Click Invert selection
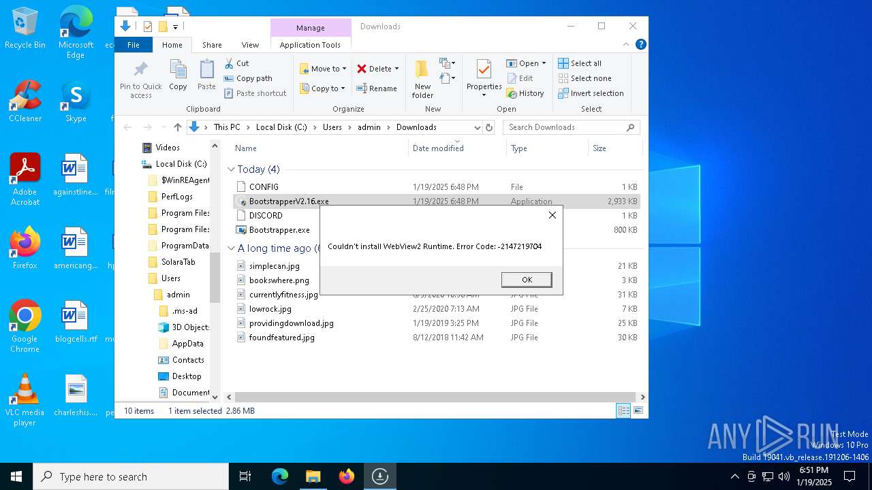 click(591, 93)
